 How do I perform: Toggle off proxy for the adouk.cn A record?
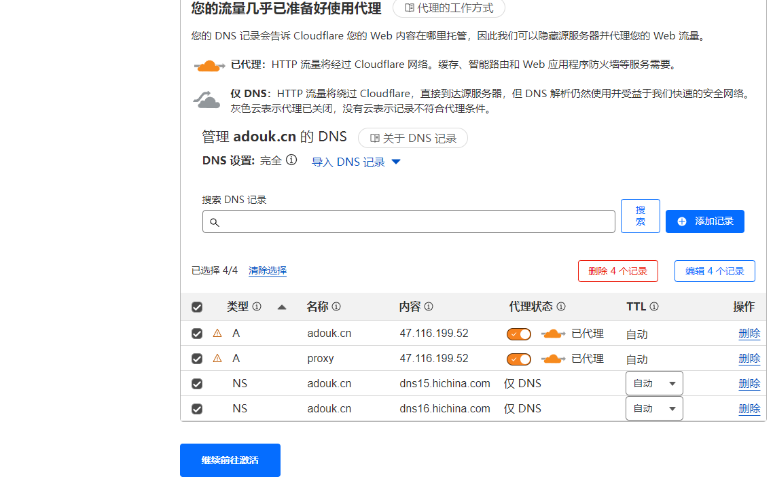519,334
